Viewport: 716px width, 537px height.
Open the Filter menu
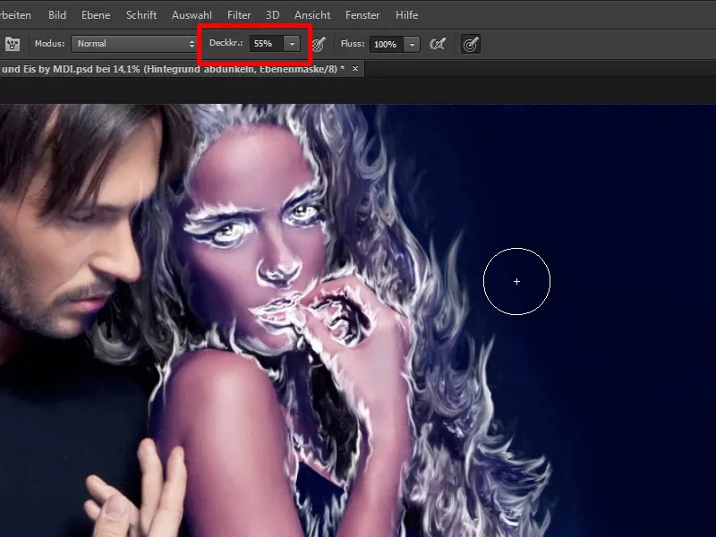239,15
